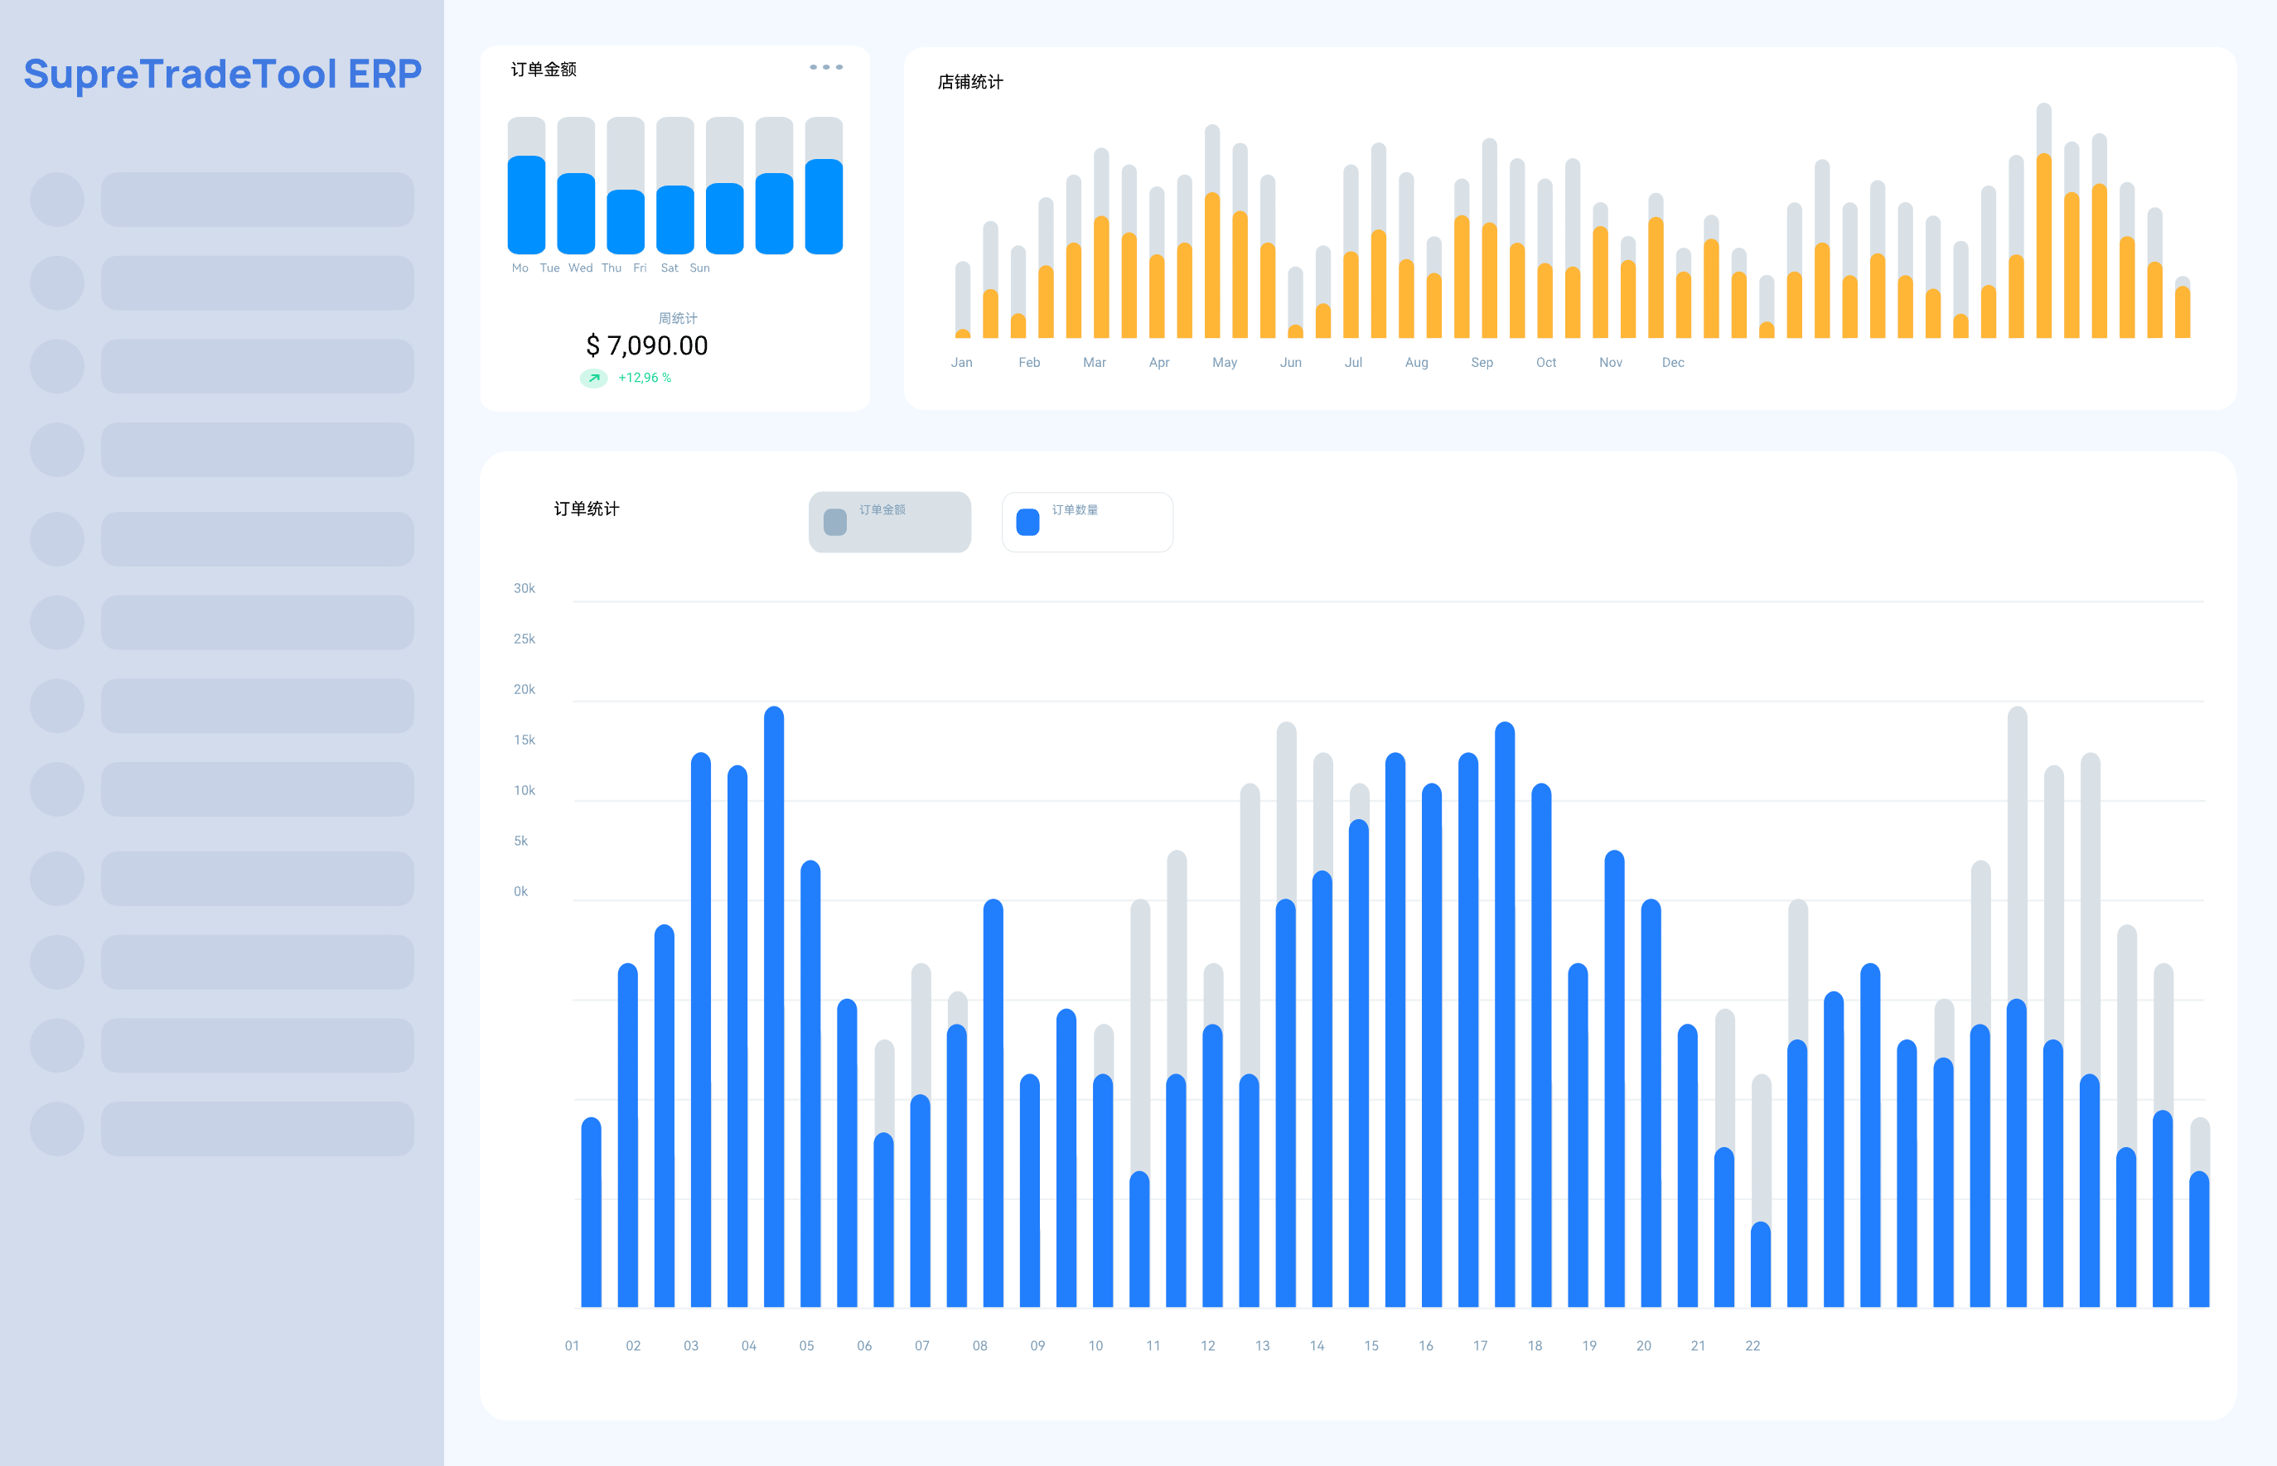This screenshot has height=1466, width=2277.
Task: Click the +12,96 % growth link
Action: click(645, 378)
